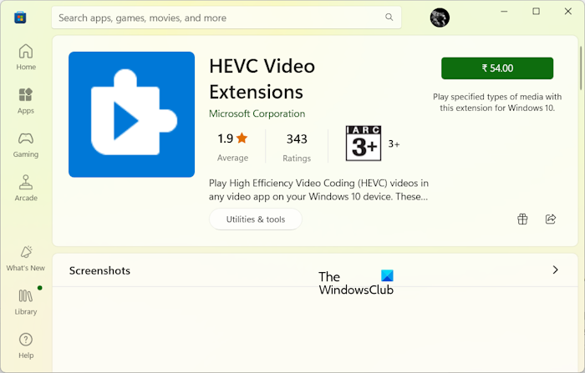Maximize the Microsoft Store window

(x=537, y=12)
